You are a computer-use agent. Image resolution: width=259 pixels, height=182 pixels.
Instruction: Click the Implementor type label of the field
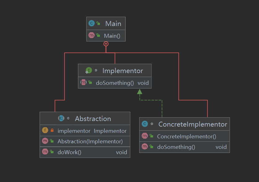coord(110,131)
